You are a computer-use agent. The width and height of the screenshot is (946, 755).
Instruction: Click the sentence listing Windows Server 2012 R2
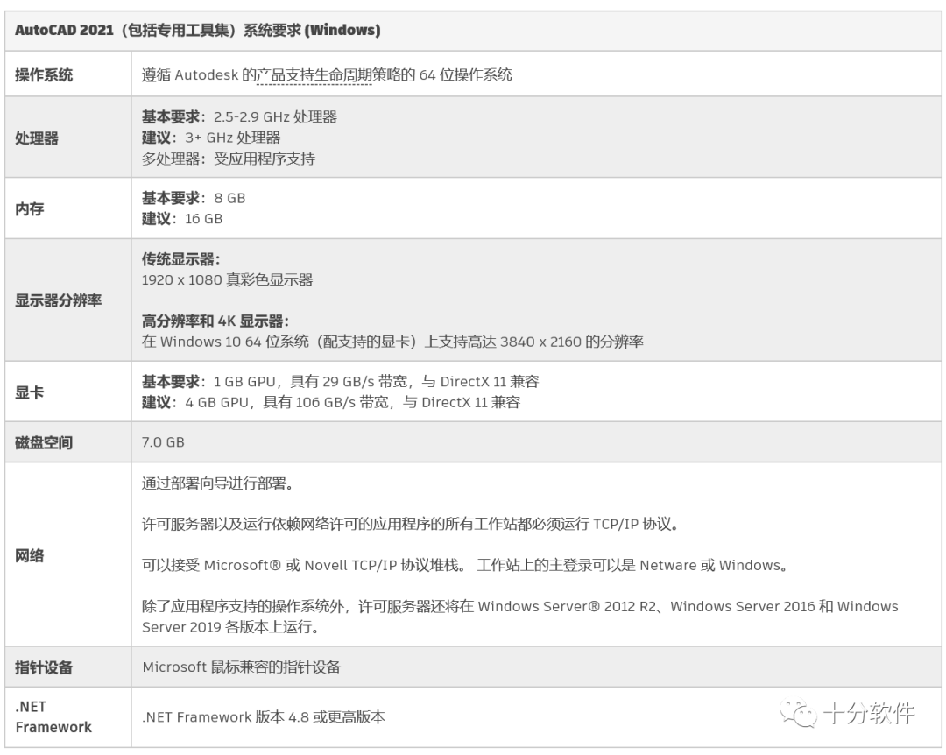click(x=520, y=617)
